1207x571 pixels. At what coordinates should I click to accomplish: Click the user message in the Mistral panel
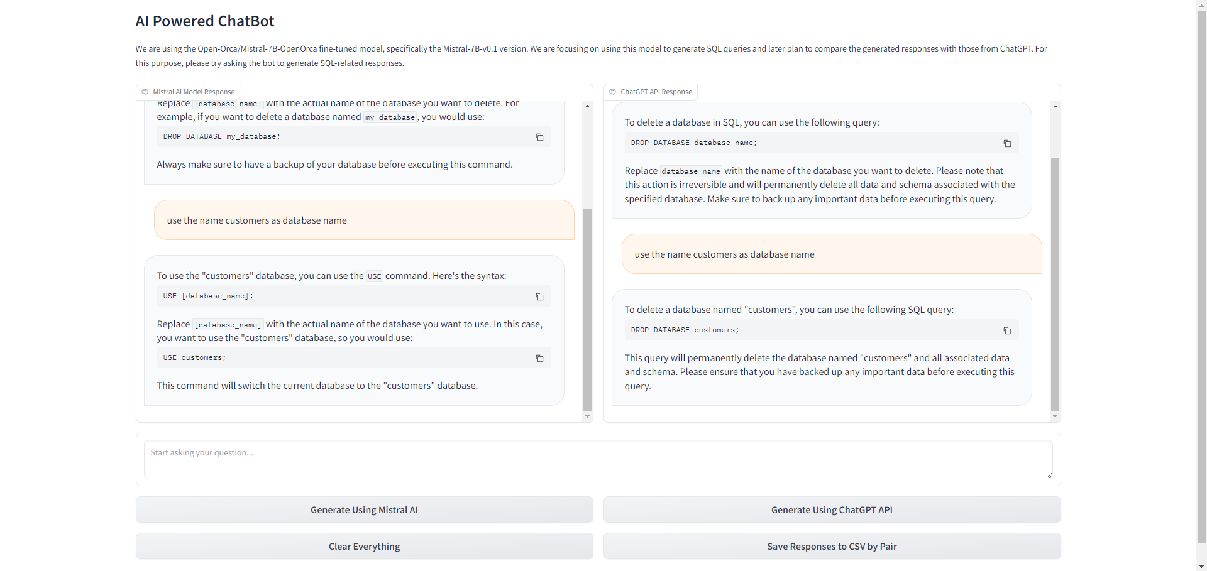[364, 220]
